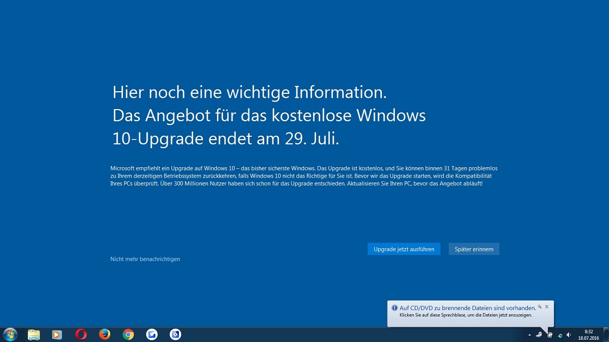The height and width of the screenshot is (342, 609).
Task: Choose 'Später erinnern' to postpone the upgrade
Action: coord(474,249)
